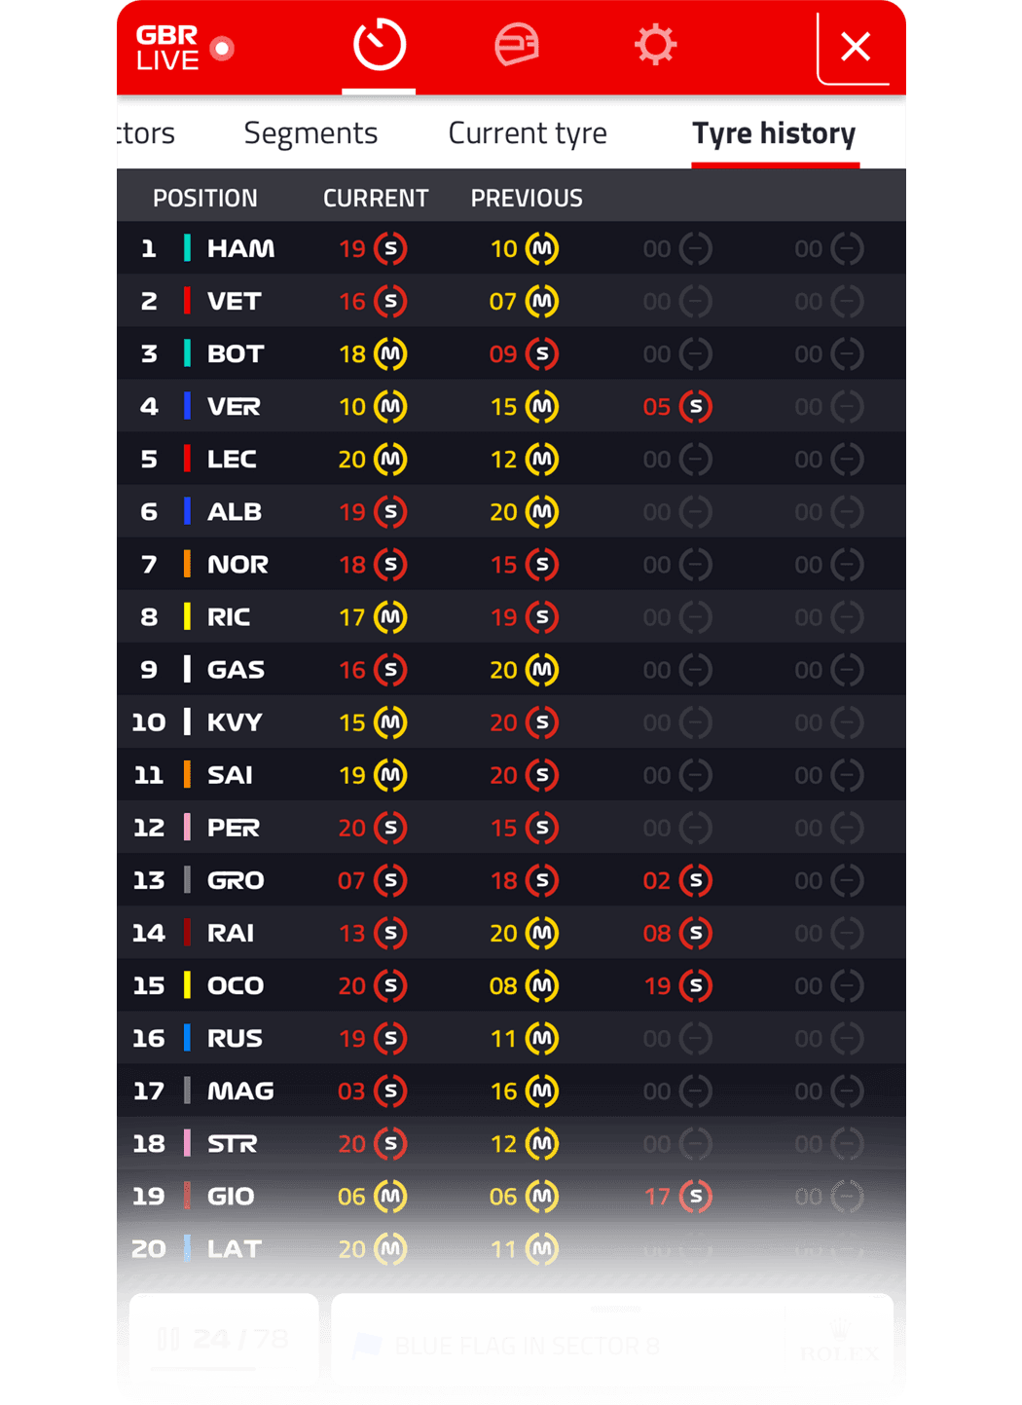Screen dimensions: 1022x1405
Task: Click OCO's third-stint soft tyre icon
Action: [x=695, y=985]
